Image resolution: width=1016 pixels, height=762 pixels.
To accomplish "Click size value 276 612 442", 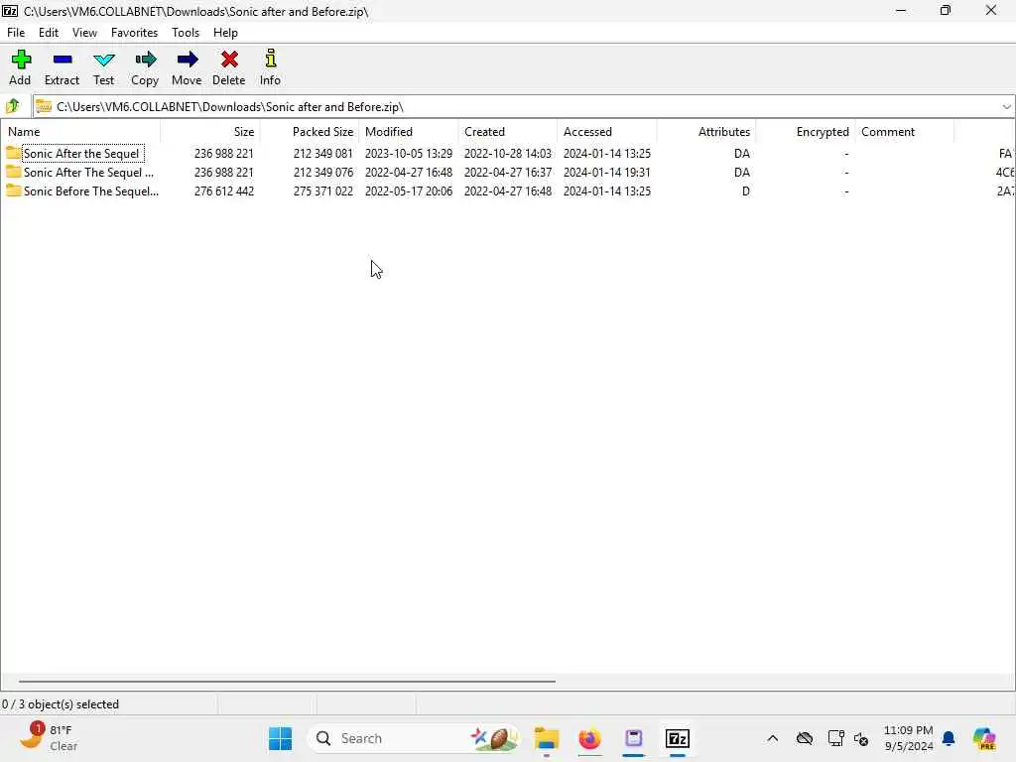I will [x=223, y=191].
